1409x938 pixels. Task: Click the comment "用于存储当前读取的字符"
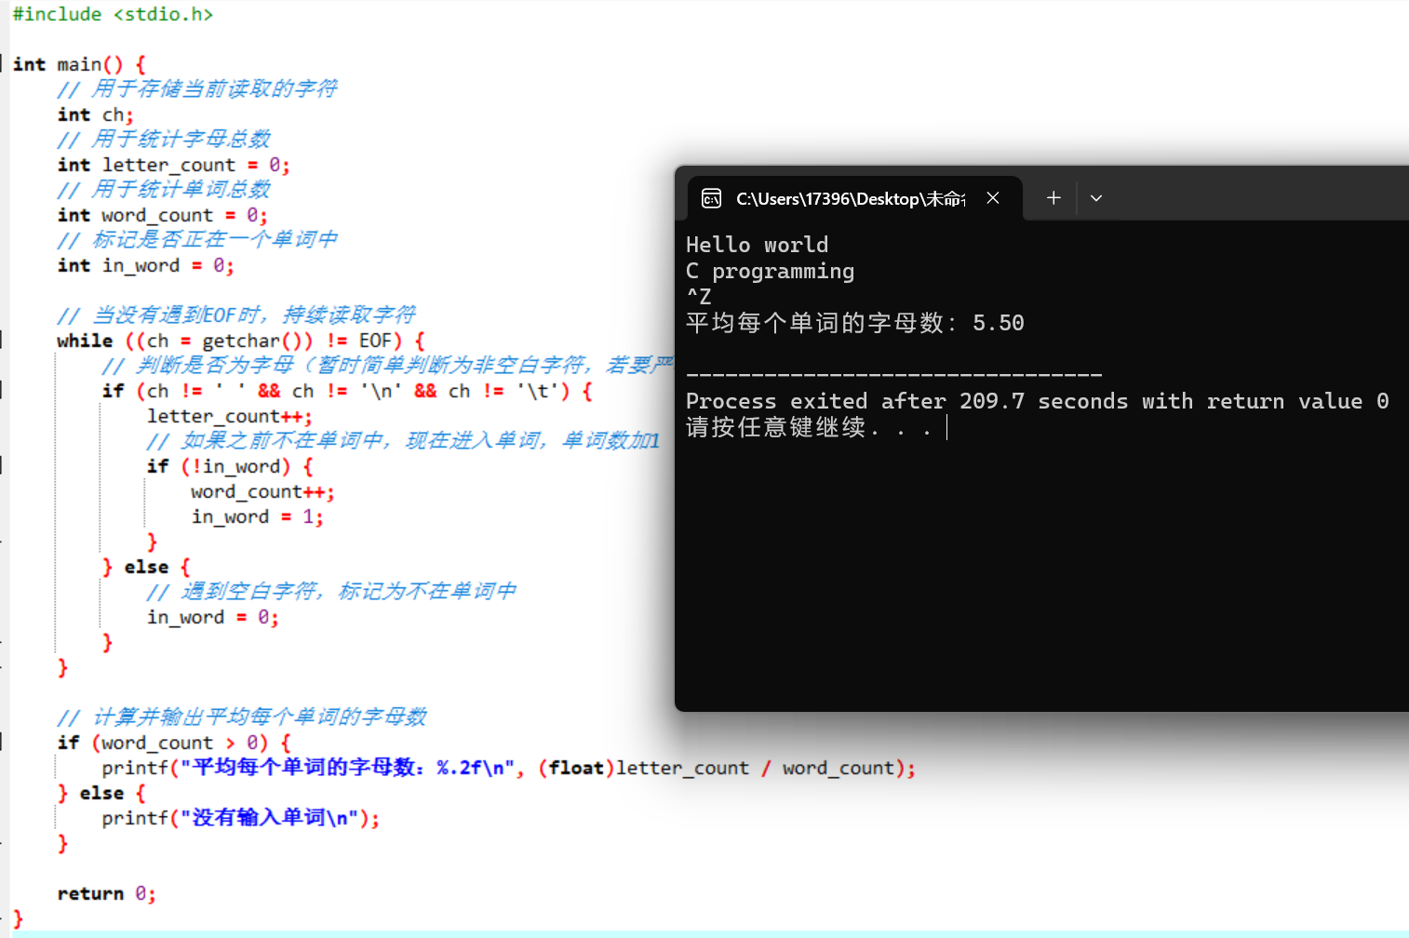(x=197, y=89)
